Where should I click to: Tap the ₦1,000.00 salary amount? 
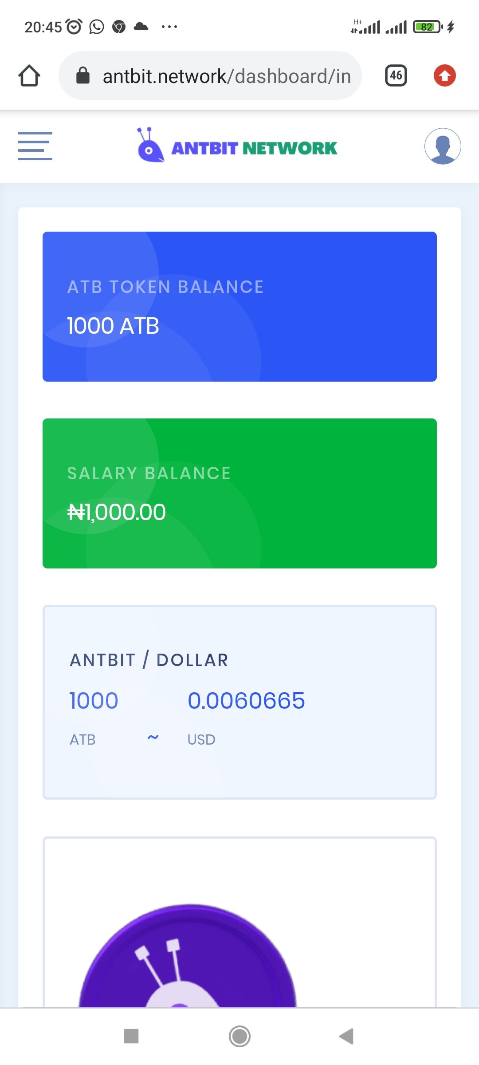coord(117,512)
